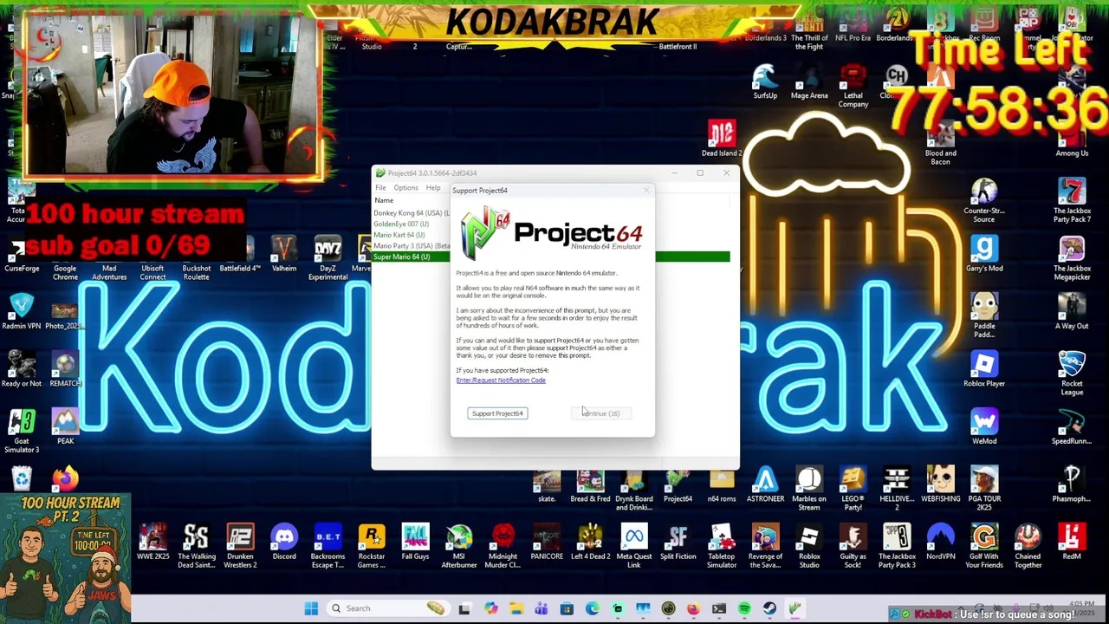Open the Windows Start menu
Image resolution: width=1109 pixels, height=624 pixels.
311,608
